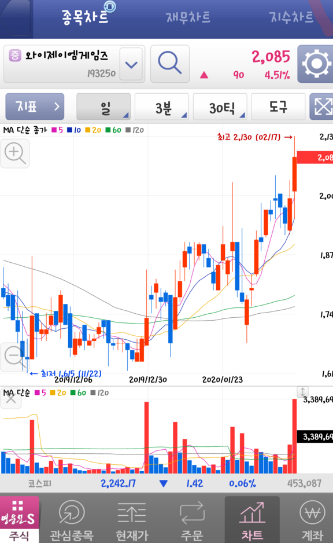Zoom out the chart with minus magnifier
Screen dimensions: 333x543
click(x=15, y=357)
